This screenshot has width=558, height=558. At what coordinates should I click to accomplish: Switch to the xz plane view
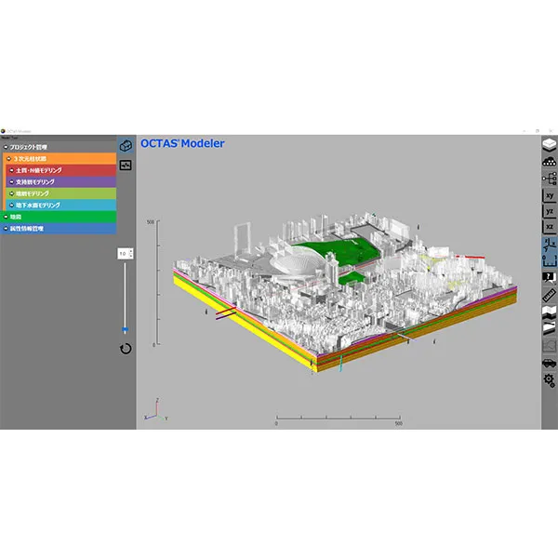pyautogui.click(x=549, y=228)
